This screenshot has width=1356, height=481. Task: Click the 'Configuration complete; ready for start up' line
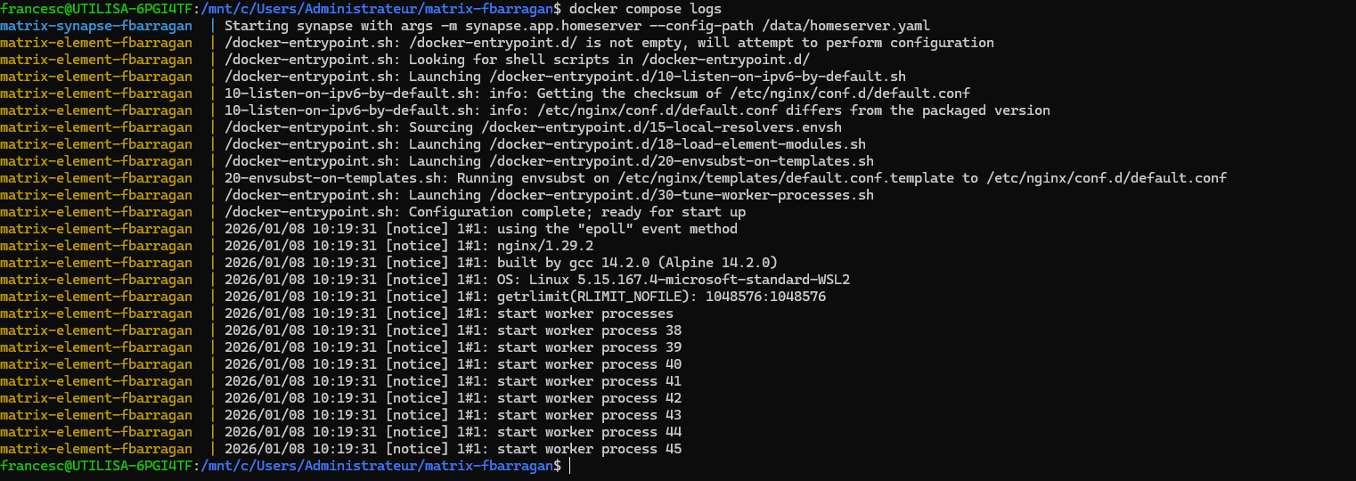(485, 212)
